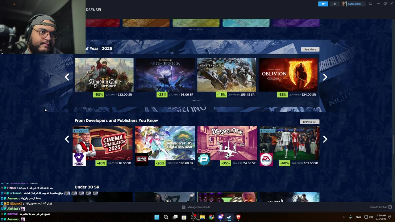Click the -35% badge on Despelote
The height and width of the screenshot is (222, 395).
click(x=226, y=163)
